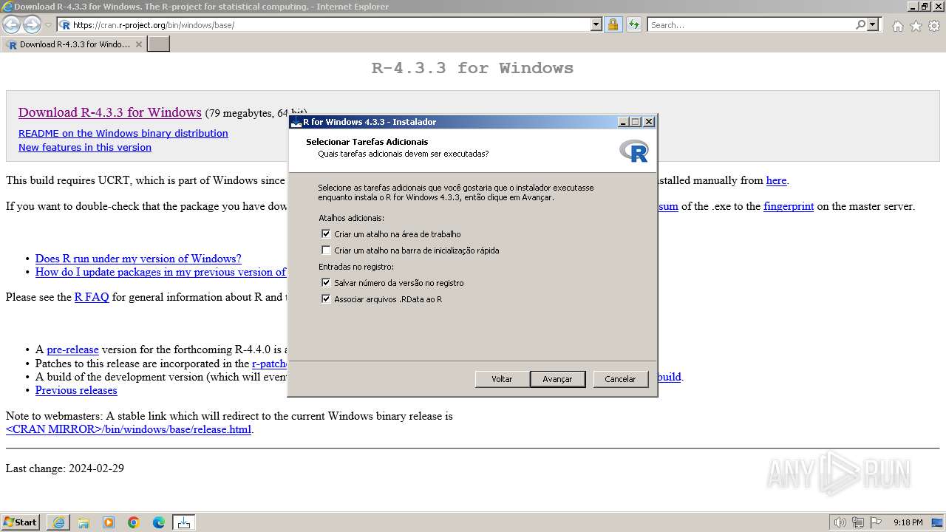Toggle 'Criar um atalho na área de trabalho' checkbox
Viewport: 946px width, 532px height.
[x=326, y=233]
